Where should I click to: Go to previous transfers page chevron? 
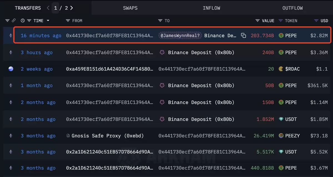pos(48,8)
